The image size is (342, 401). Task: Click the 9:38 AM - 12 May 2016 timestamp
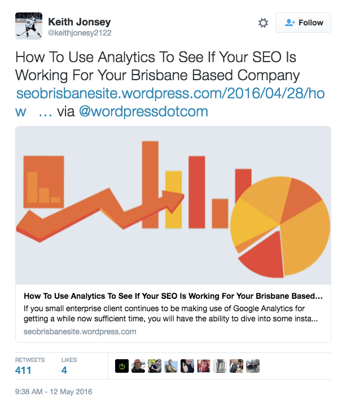(x=54, y=391)
